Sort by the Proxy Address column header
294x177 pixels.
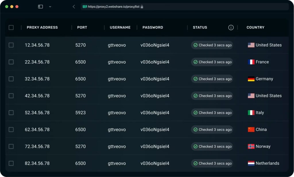tap(42, 27)
